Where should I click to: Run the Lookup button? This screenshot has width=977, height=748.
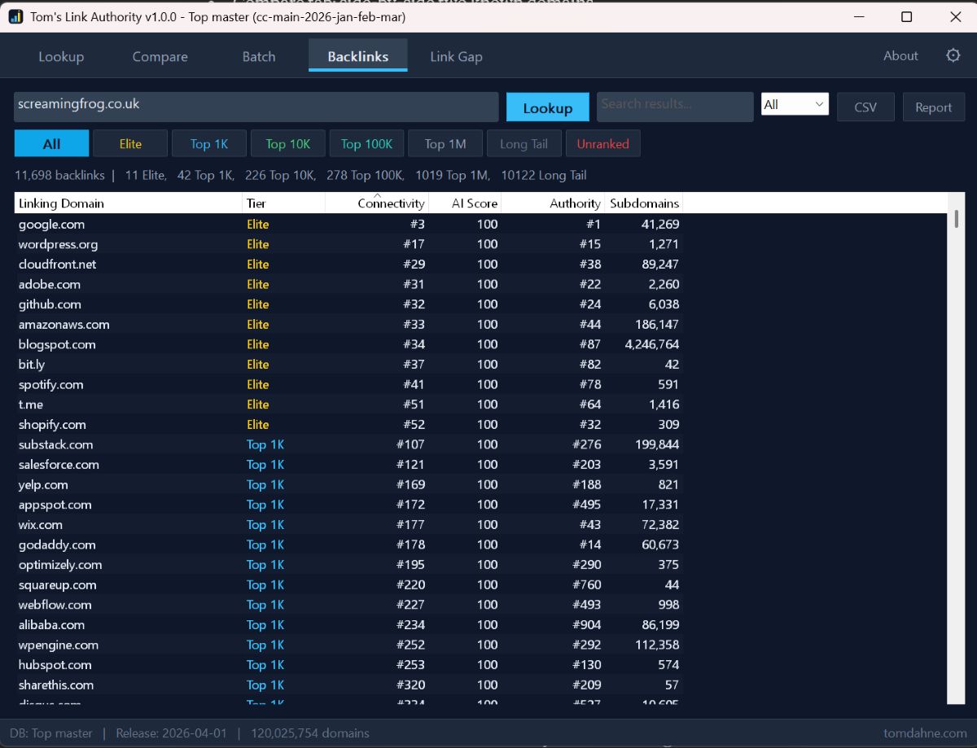547,106
